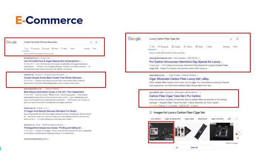Open Tools in the left search
This screenshot has width=258, height=155.
(94, 48)
